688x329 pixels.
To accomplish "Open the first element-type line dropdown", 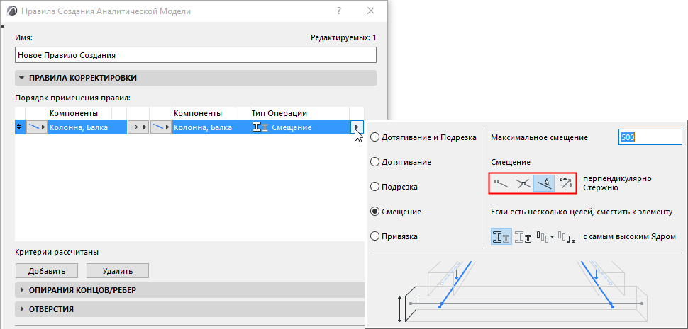I will point(36,127).
